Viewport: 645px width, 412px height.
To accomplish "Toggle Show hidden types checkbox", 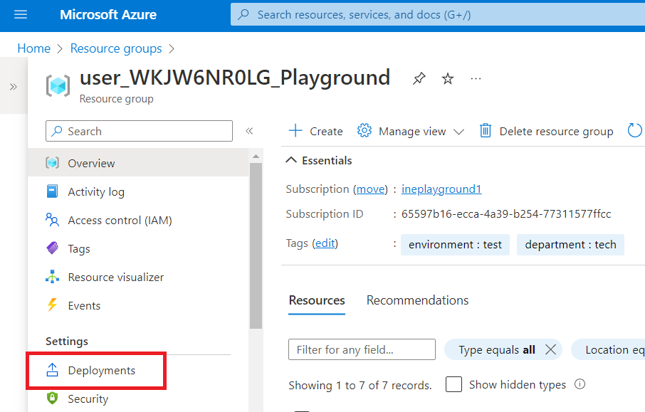I will [x=453, y=384].
